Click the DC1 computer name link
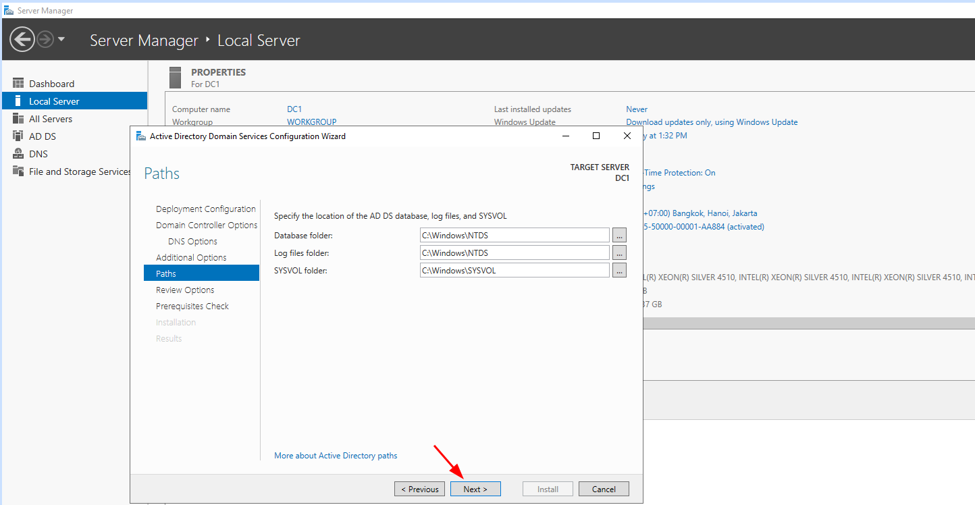This screenshot has height=505, width=975. click(x=294, y=109)
